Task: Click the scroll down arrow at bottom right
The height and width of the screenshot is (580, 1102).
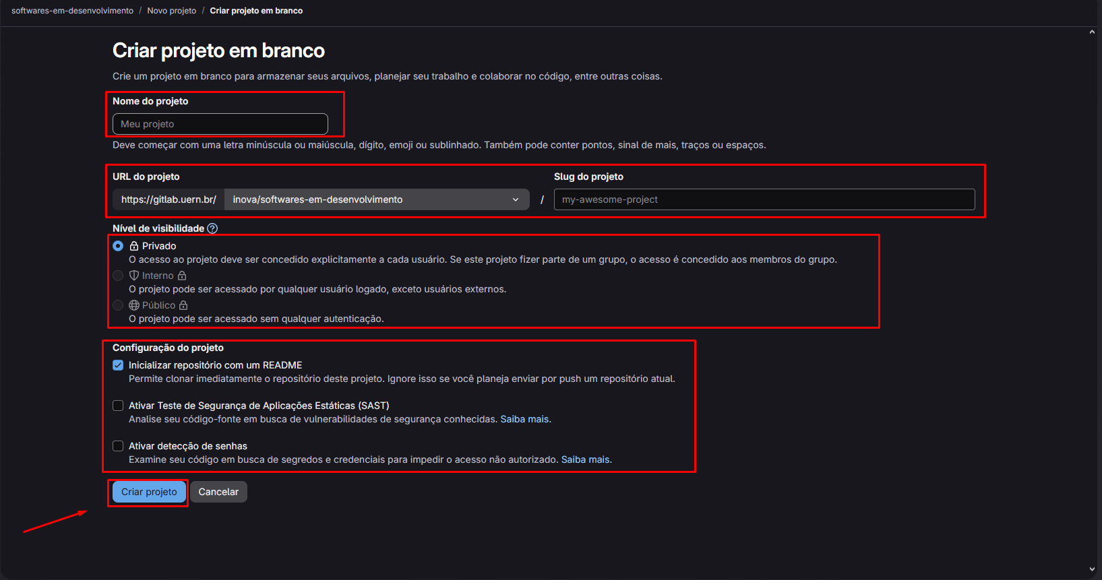Action: [1092, 569]
